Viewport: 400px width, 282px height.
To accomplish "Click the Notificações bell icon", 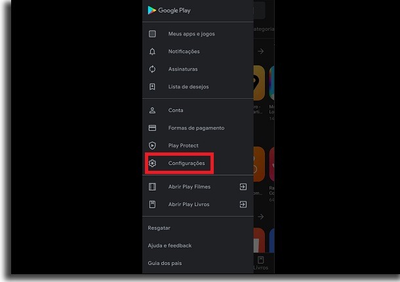I will (x=152, y=52).
